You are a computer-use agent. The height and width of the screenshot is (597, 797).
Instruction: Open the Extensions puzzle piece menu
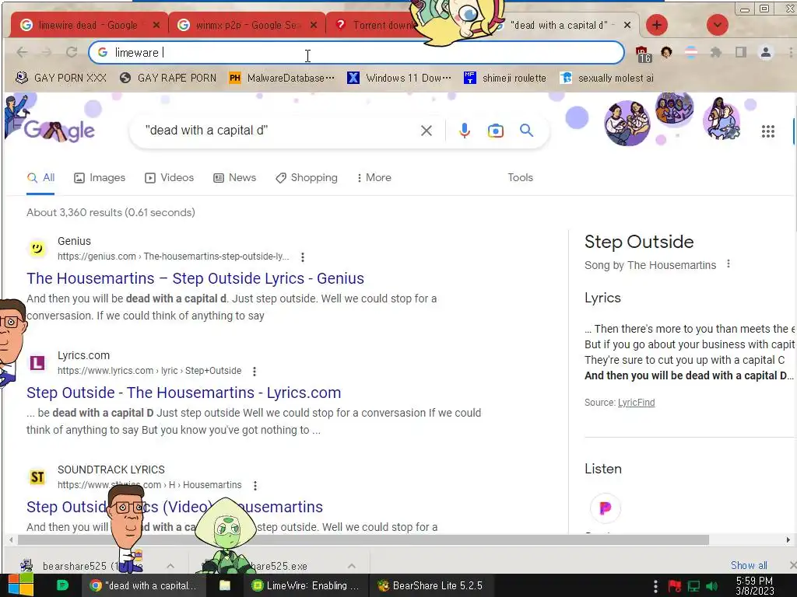(x=716, y=52)
